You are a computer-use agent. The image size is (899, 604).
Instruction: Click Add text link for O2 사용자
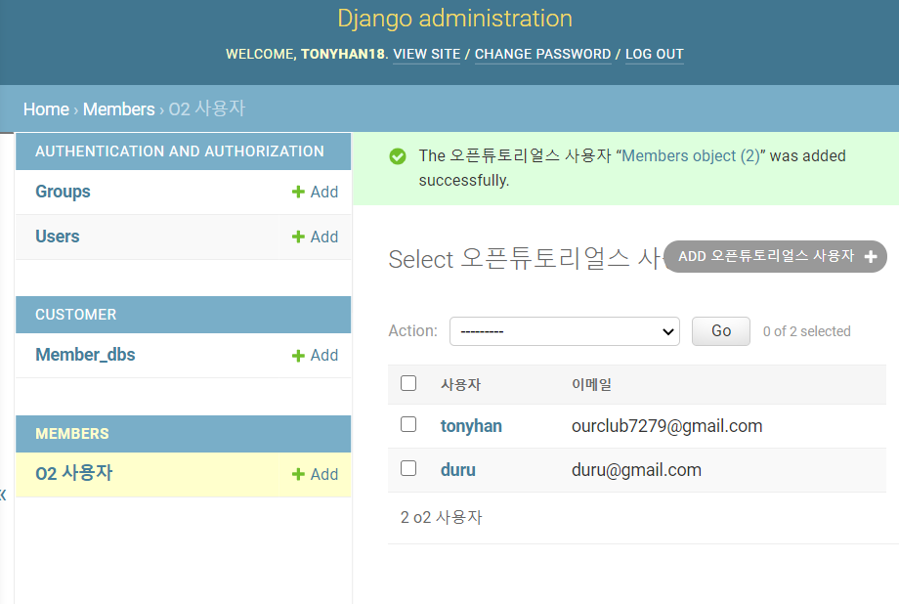coord(324,474)
